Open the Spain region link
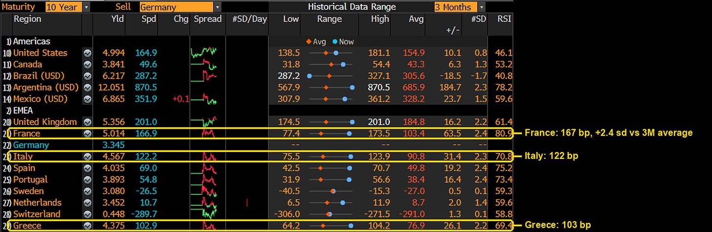This screenshot has height=232, width=712. (x=23, y=168)
